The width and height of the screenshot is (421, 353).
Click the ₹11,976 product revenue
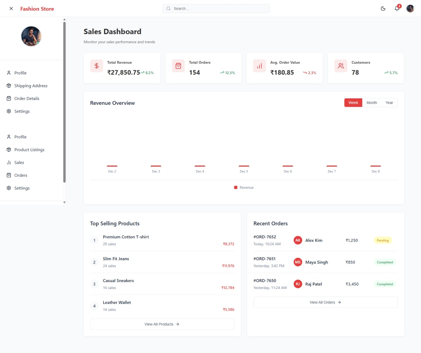click(x=228, y=266)
